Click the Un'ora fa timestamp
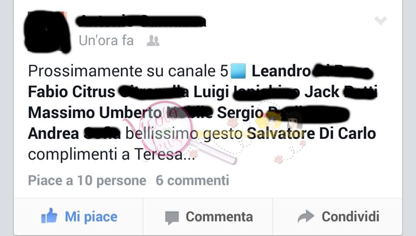 click(x=106, y=41)
